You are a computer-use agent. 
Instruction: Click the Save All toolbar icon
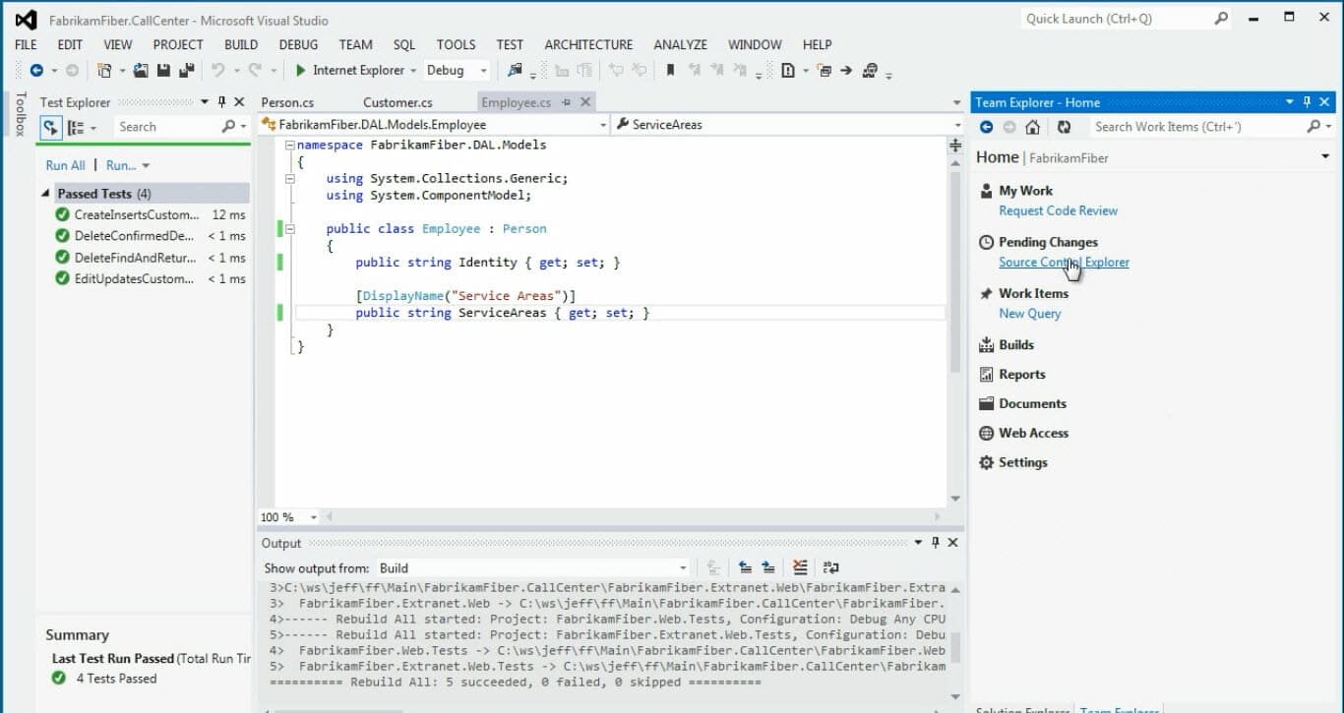[186, 71]
